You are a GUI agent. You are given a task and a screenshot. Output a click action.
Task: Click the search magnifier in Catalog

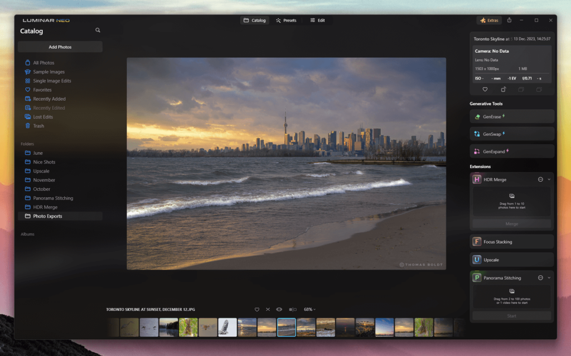[x=98, y=31]
